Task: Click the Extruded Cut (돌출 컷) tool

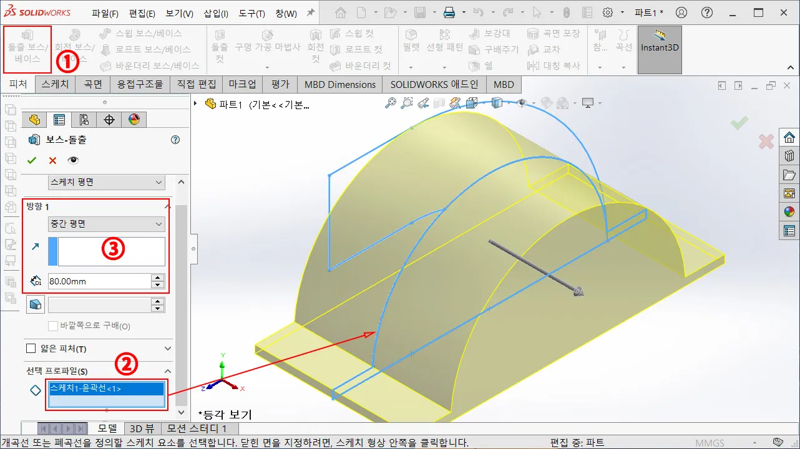Action: click(220, 47)
